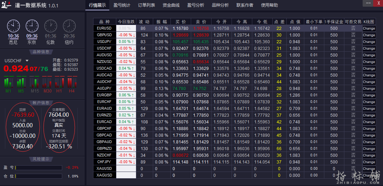Select the XAGUSD symbol cell

104,175
